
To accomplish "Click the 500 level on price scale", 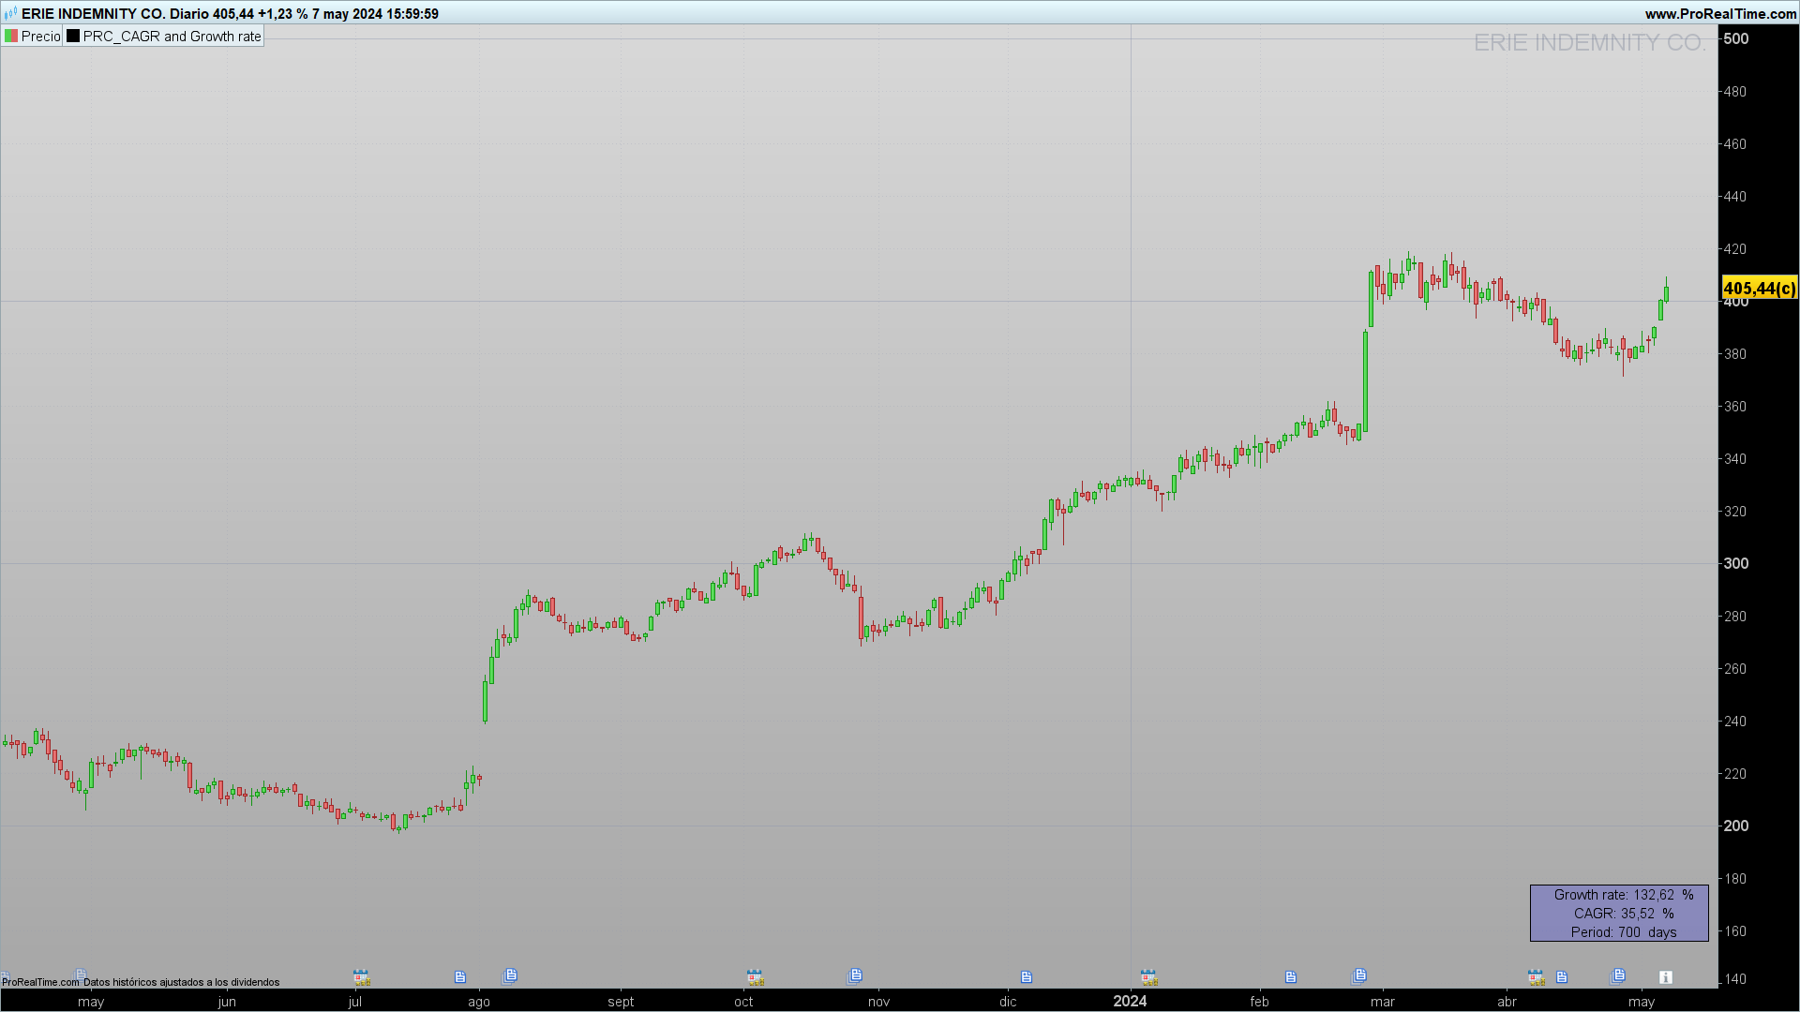I will (x=1736, y=38).
